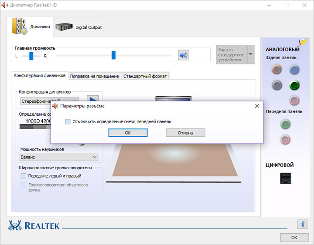Click the main window OK button at bottom
The image size is (314, 245).
point(294,238)
